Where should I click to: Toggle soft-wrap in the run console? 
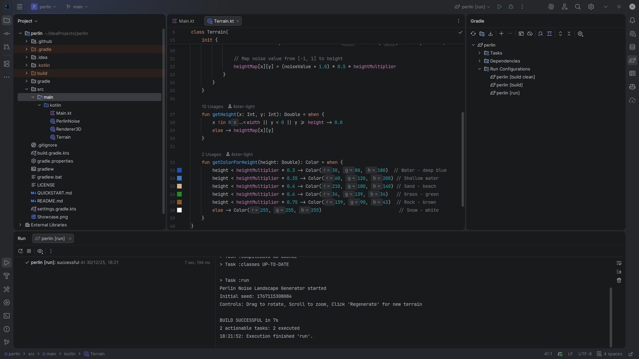(x=619, y=263)
